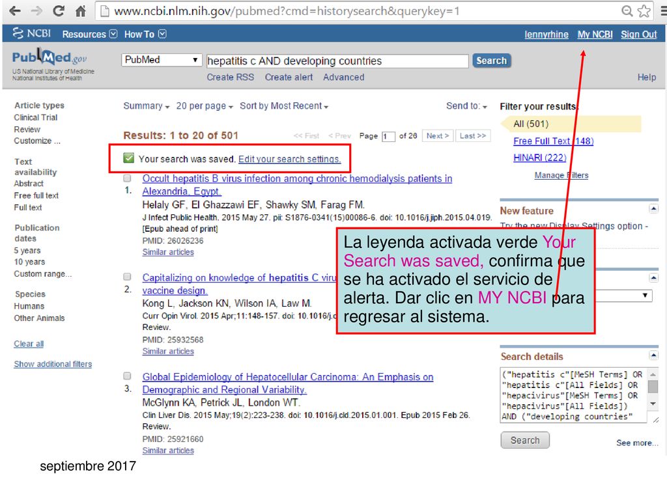
Task: Go to Next results page
Action: click(438, 135)
